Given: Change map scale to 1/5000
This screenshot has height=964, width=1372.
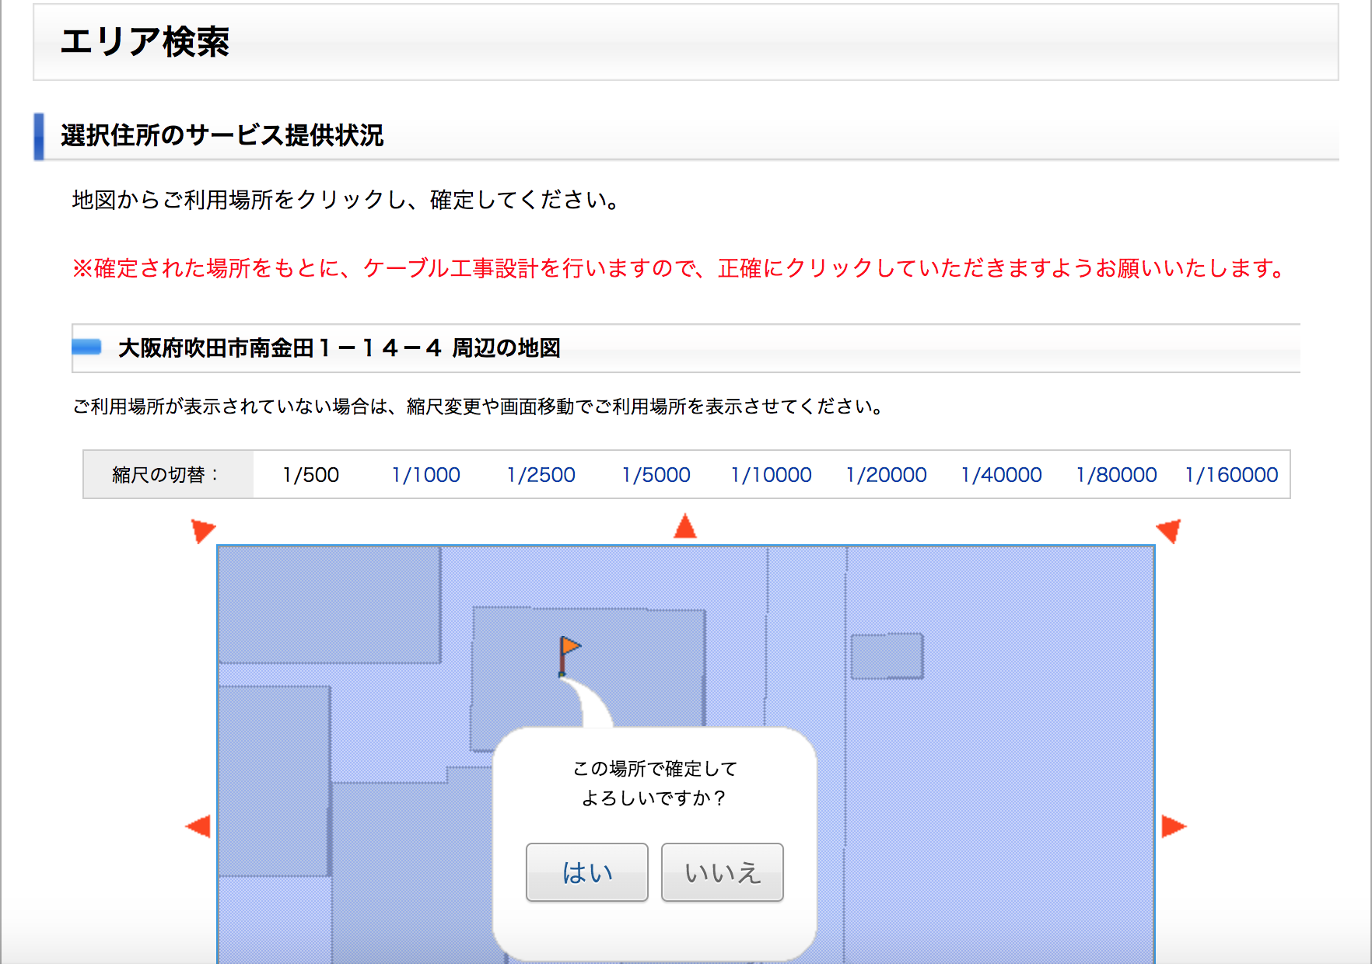Looking at the screenshot, I should tap(656, 475).
